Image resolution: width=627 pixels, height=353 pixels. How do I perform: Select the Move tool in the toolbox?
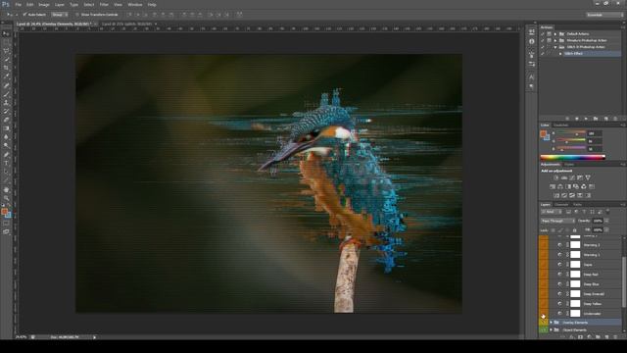tap(6, 33)
